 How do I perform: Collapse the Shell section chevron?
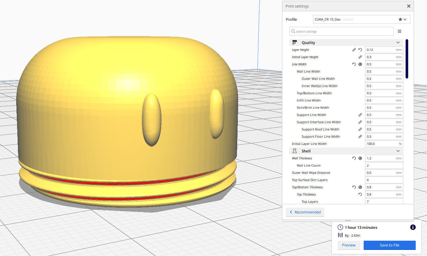[398, 151]
